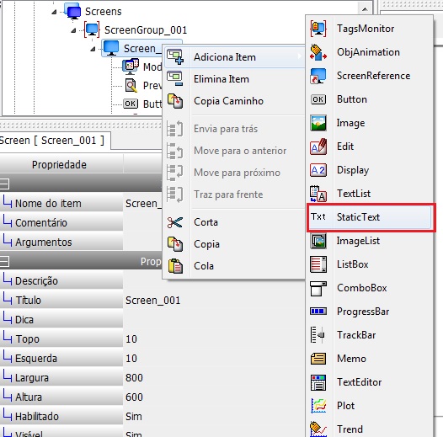Choose the TrackBar slider icon
The image size is (443, 437).
coord(318,335)
